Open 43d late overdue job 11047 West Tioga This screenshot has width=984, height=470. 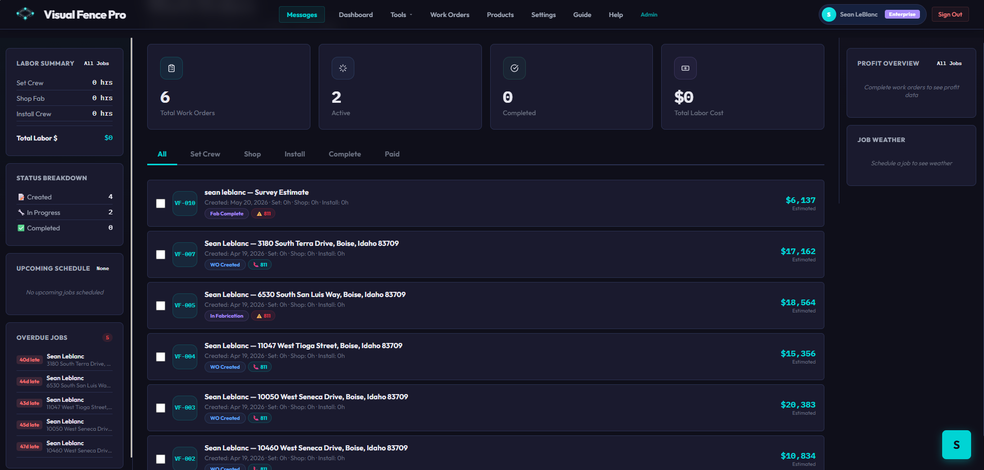pyautogui.click(x=65, y=403)
